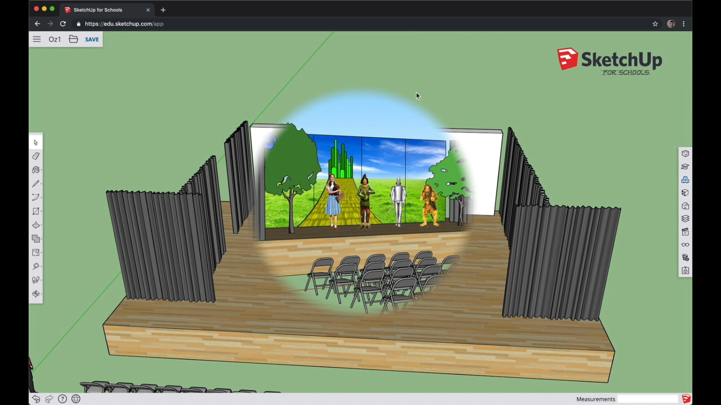
Task: Open the Instructor panel graduation cap
Action: (685, 167)
